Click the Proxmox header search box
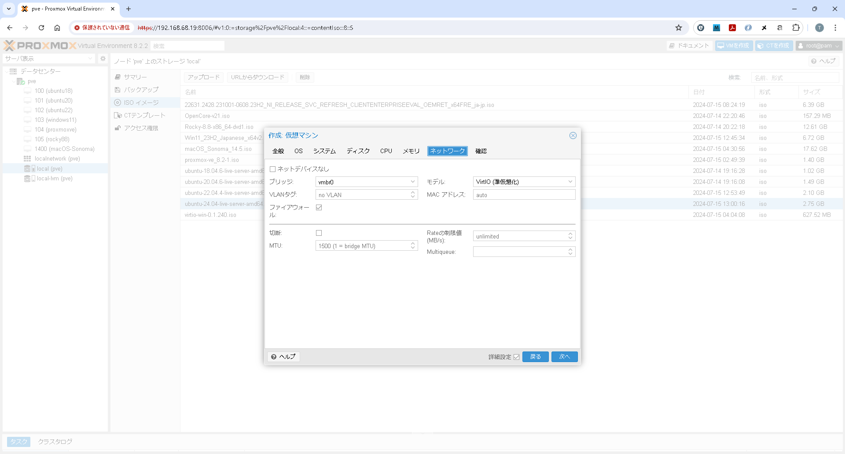This screenshot has height=454, width=845. point(187,46)
